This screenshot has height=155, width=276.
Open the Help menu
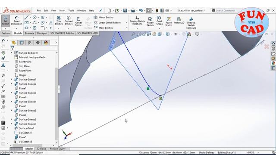(x=92, y=10)
